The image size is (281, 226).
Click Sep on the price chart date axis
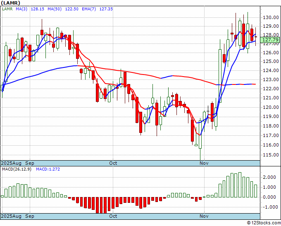[x=30, y=163]
